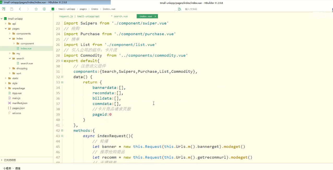Screen dimensions: 333x170
Task: Click 'pageid:0' in the editor
Action: tap(102, 114)
